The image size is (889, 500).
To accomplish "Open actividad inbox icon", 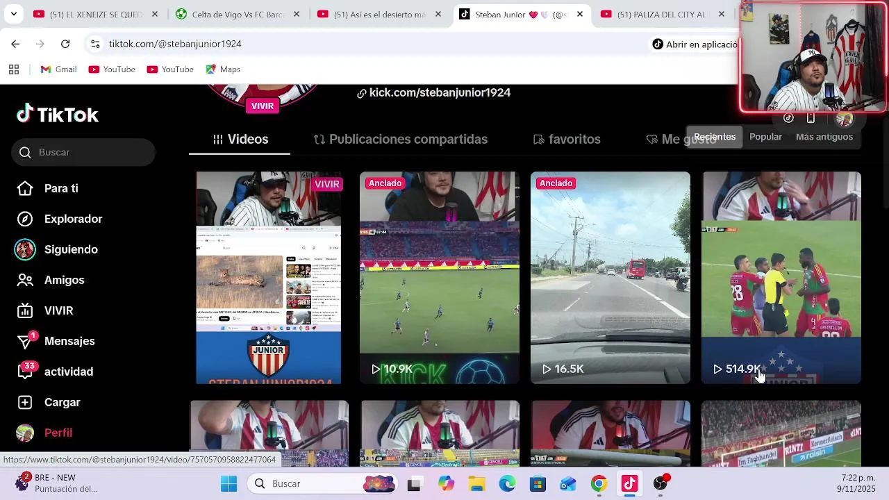I will [25, 372].
